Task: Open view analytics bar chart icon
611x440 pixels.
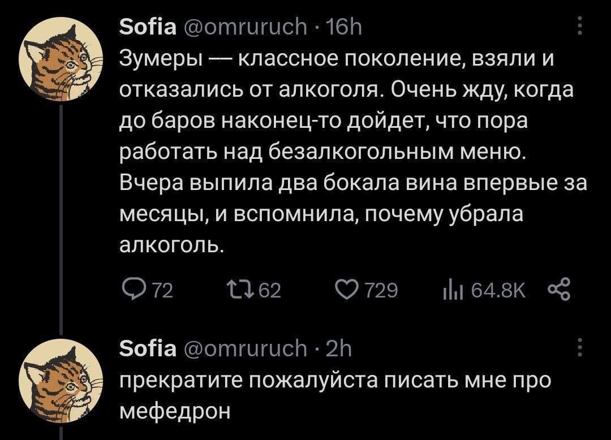Action: pyautogui.click(x=450, y=292)
